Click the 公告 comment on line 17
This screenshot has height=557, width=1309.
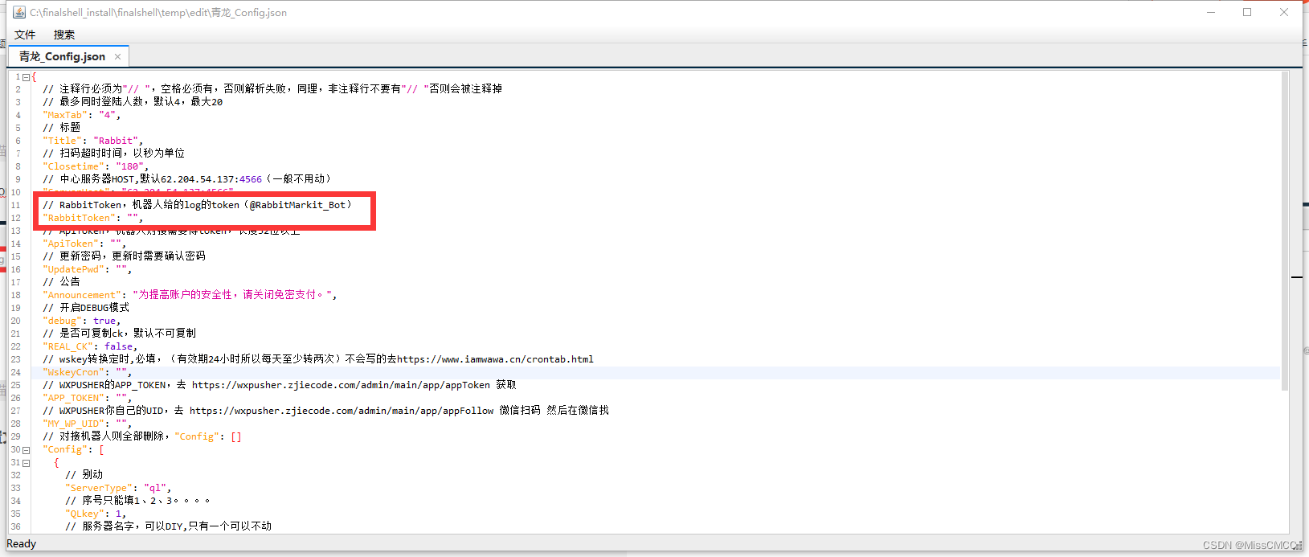[62, 282]
